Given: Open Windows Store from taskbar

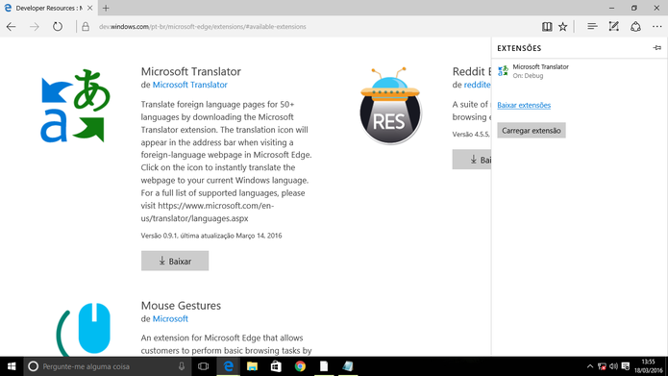Looking at the screenshot, I should (276, 366).
